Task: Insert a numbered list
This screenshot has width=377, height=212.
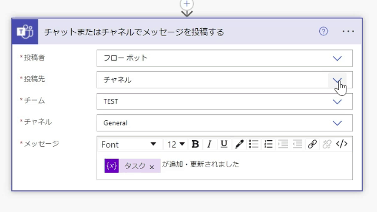Action: [x=268, y=144]
